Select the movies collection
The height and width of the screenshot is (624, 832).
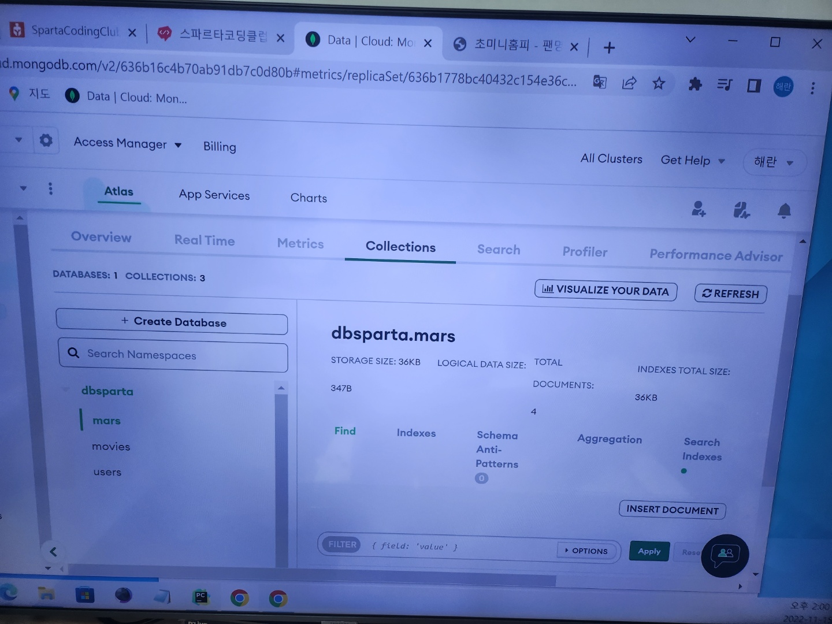(111, 447)
